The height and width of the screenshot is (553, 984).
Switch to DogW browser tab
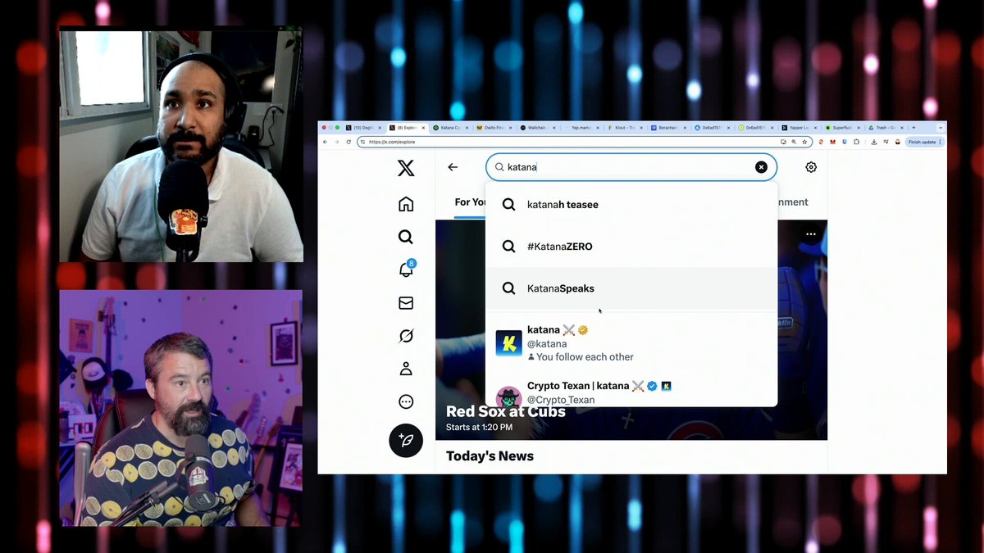tap(364, 128)
